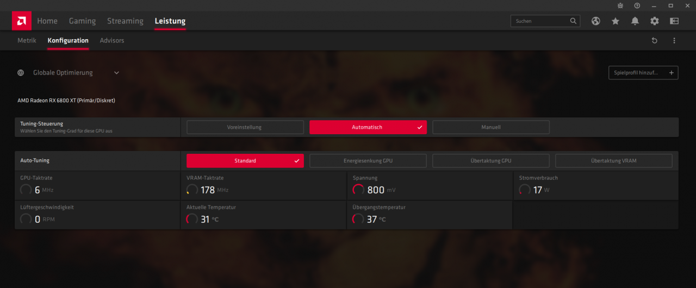Open the Home tab

[47, 21]
